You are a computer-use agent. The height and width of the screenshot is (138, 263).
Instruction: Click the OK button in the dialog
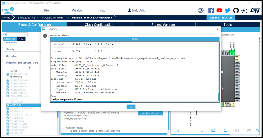point(131,107)
